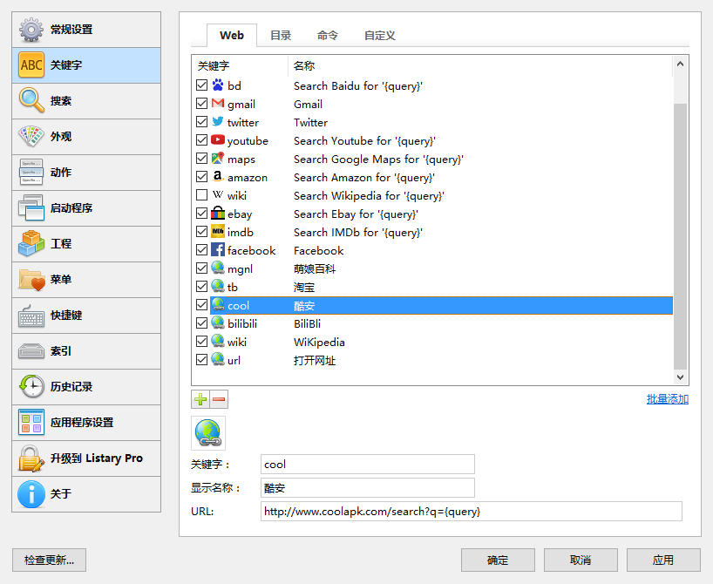
Task: Click the green plus add keyword icon
Action: 200,399
